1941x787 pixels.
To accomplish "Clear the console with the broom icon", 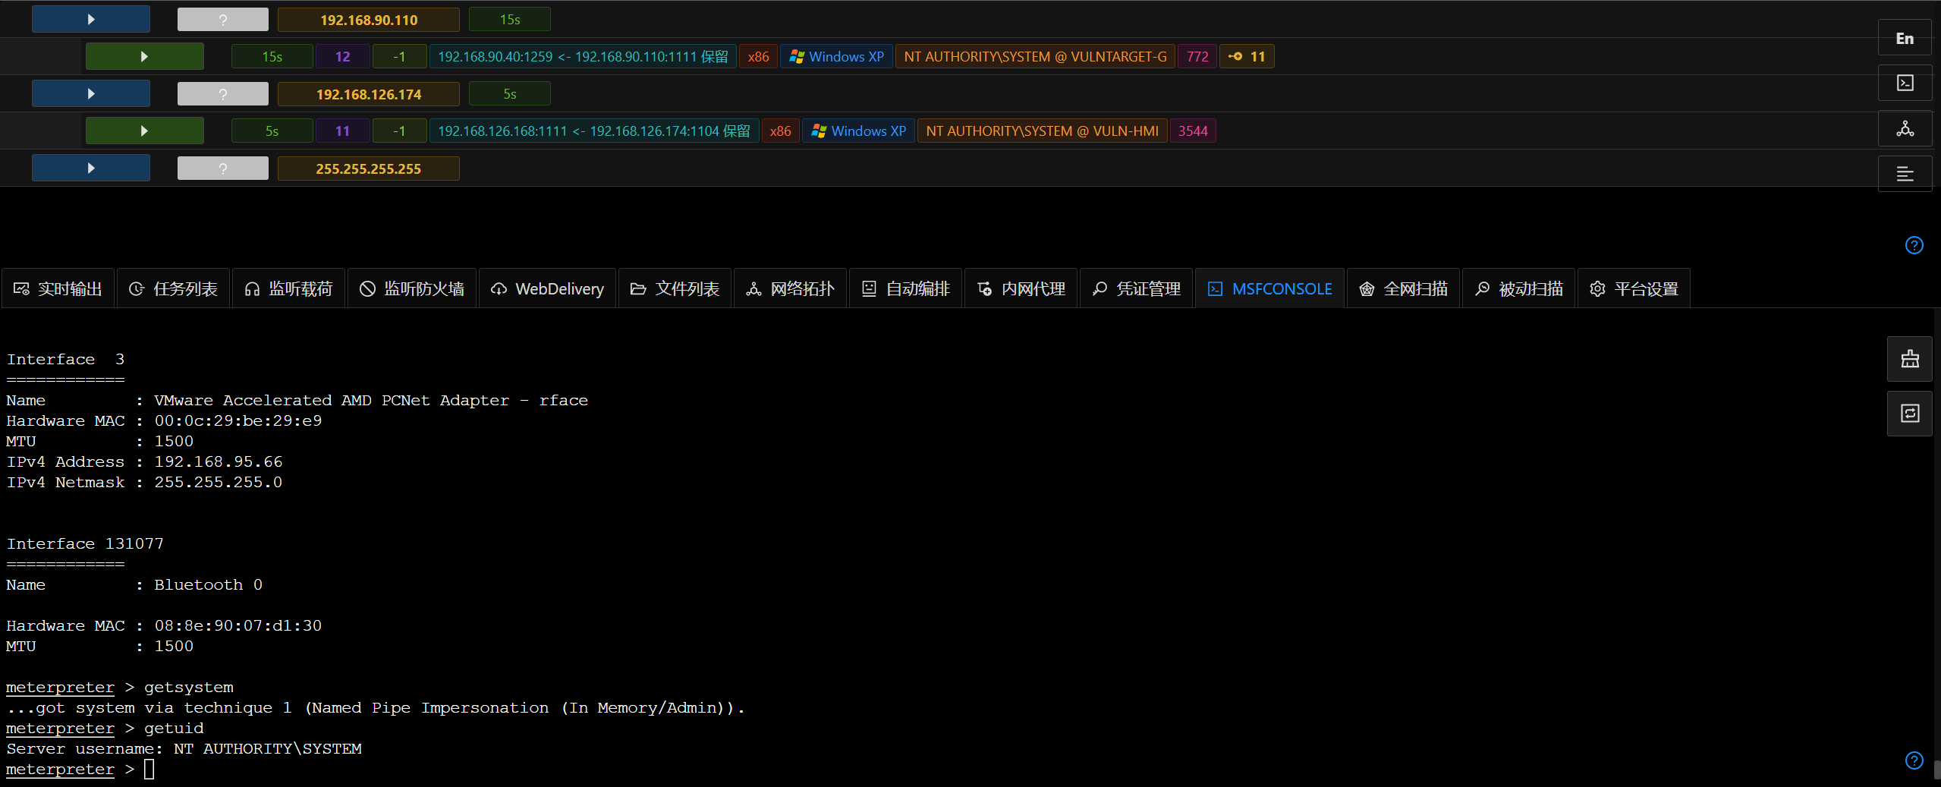I will coord(1909,359).
